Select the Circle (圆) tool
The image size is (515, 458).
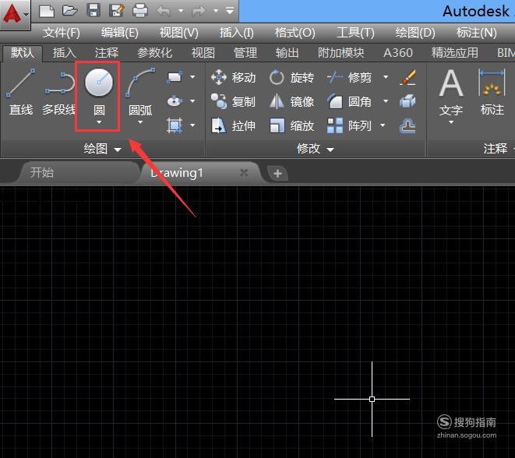98,92
